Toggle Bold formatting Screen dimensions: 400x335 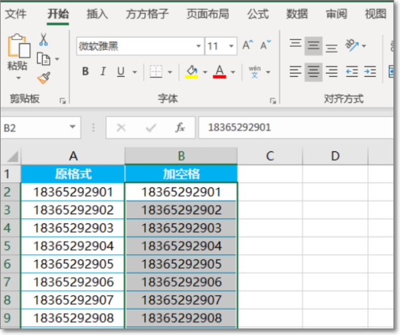[85, 71]
